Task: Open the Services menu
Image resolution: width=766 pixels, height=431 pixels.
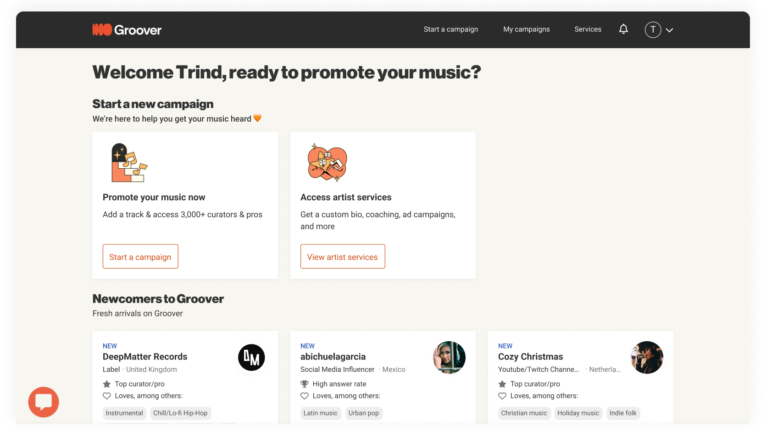Action: point(588,29)
